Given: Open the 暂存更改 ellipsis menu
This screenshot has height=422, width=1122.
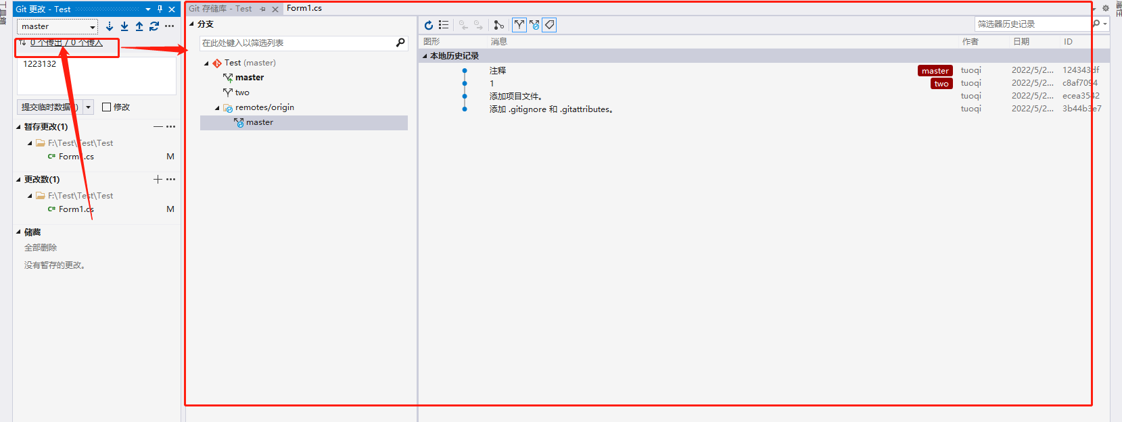Looking at the screenshot, I should pos(170,126).
